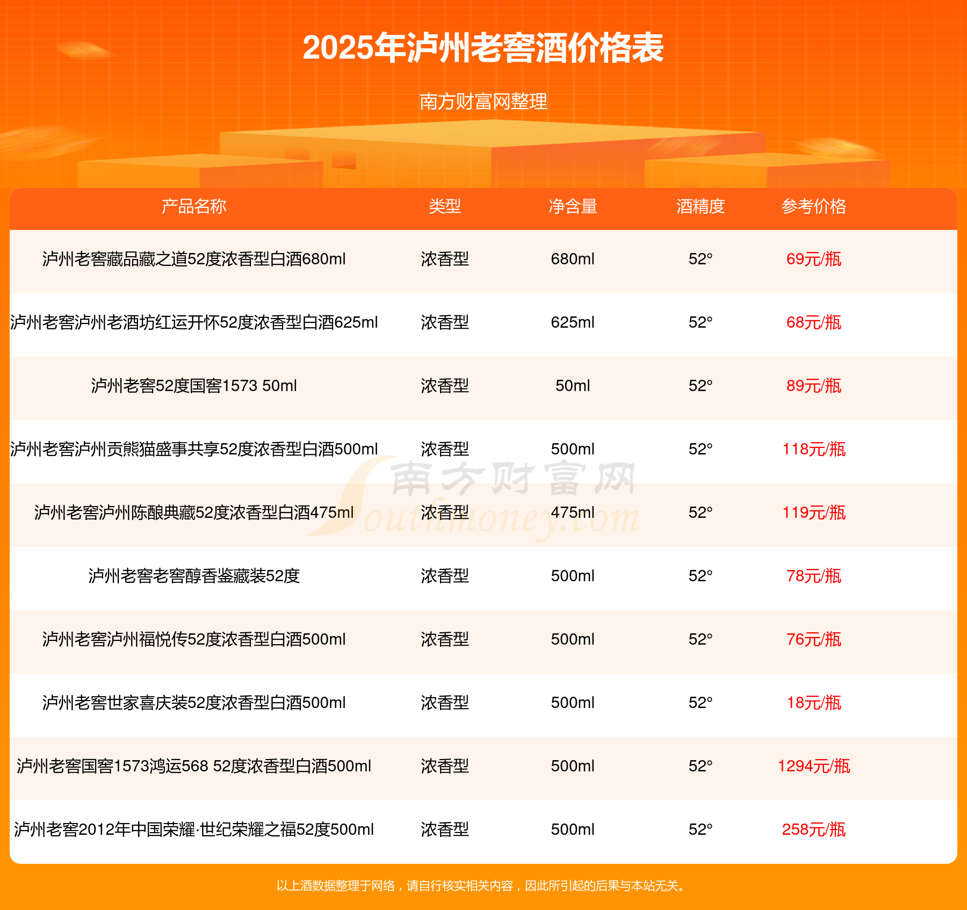Click the footer disclaimer starting '以上酒数据整理于网络'

tap(482, 886)
